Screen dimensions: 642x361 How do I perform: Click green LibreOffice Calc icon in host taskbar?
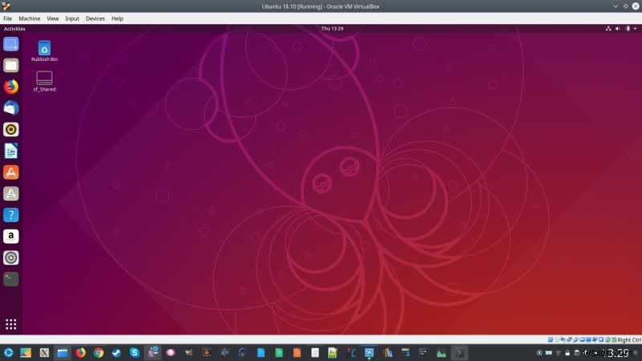278,352
